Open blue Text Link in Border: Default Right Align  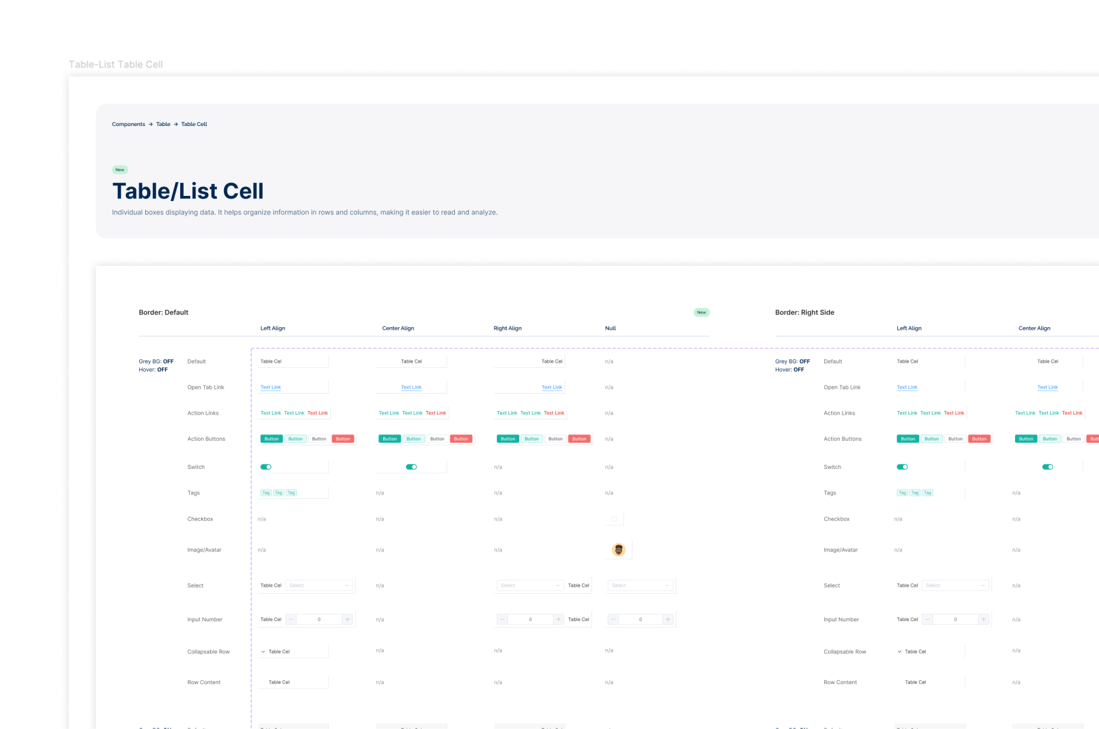click(x=552, y=387)
